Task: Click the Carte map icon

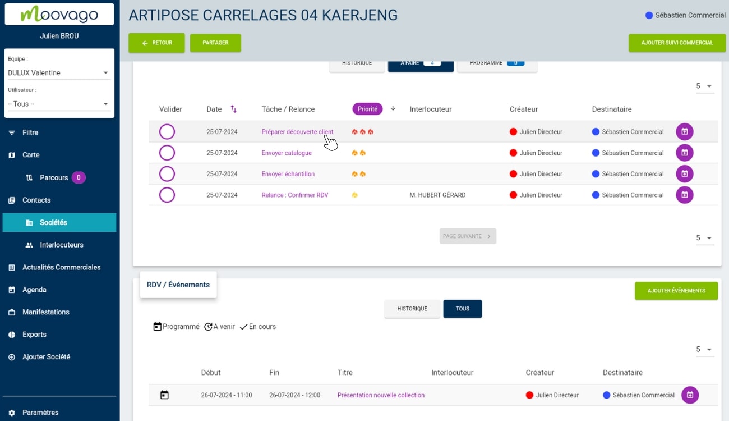Action: [x=12, y=155]
